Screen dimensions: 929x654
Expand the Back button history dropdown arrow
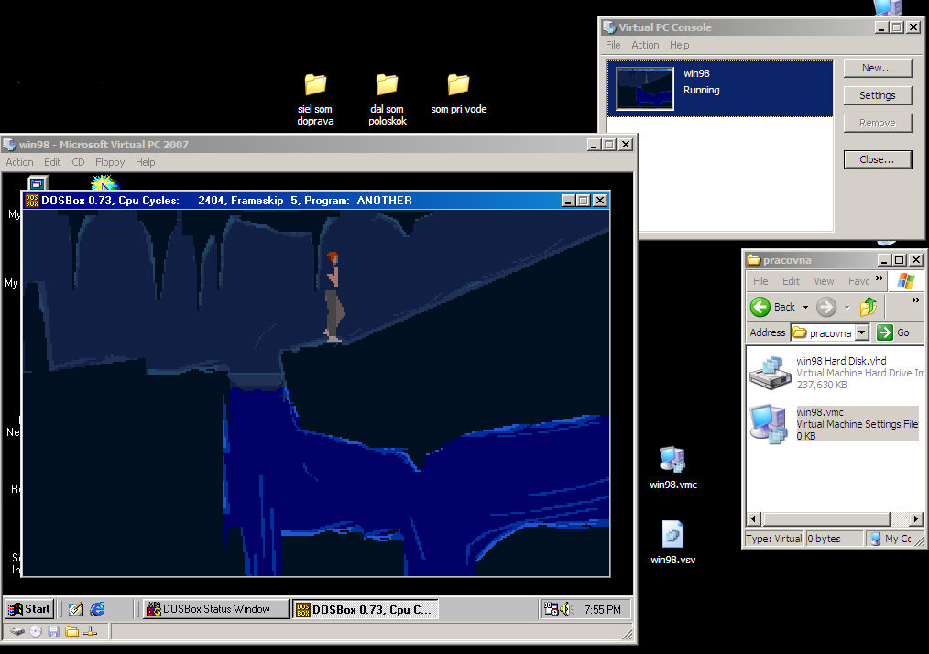pyautogui.click(x=805, y=308)
